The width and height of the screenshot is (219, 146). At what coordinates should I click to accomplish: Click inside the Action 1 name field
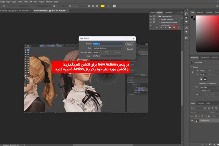coord(108,44)
